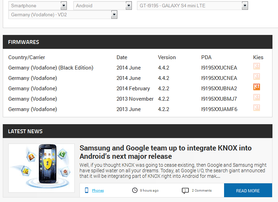Open the Germany (Vodafone) - VD2 region dropdown
278x202 pixels.
(x=63, y=15)
